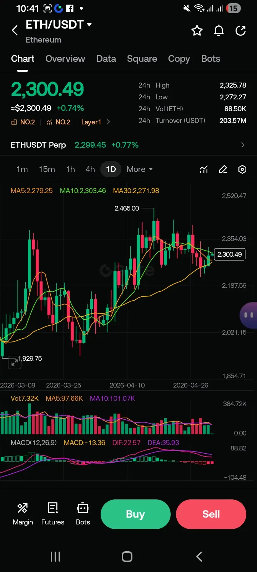
Task: Open ETHUSDT Perp row chevron
Action: click(243, 145)
